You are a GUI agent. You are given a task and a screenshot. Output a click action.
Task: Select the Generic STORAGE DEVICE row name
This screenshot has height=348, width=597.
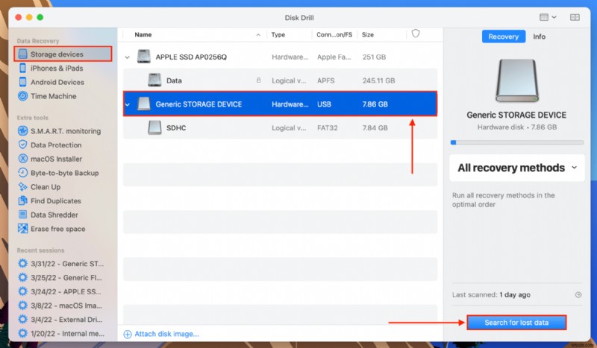tap(199, 104)
